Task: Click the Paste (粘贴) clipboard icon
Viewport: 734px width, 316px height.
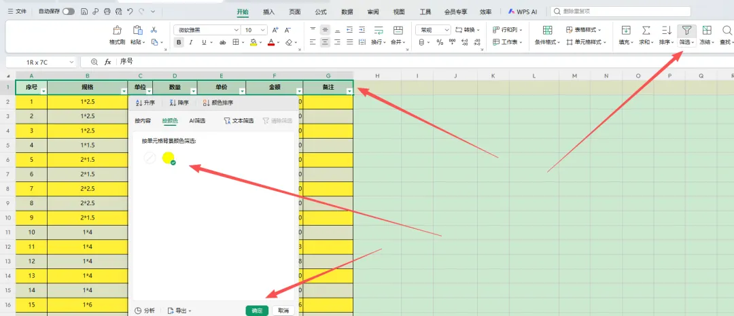Action: click(x=137, y=30)
